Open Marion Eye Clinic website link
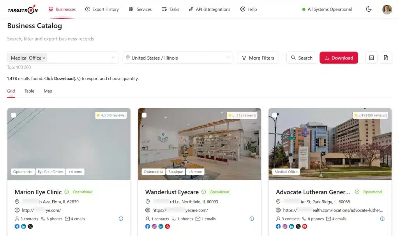The image size is (399, 236). click(41, 210)
